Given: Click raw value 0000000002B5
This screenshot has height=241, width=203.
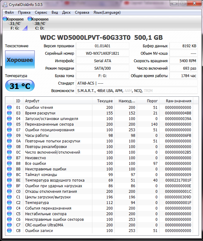Looking at the screenshot, I should (x=178, y=152).
